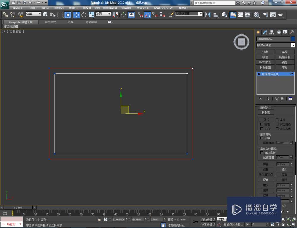Switch to the 自由形式 ribbon tab
The height and width of the screenshot is (228, 297).
tap(50, 22)
